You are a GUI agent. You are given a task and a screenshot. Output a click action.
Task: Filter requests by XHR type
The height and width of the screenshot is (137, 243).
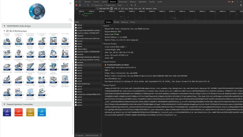point(116,9)
